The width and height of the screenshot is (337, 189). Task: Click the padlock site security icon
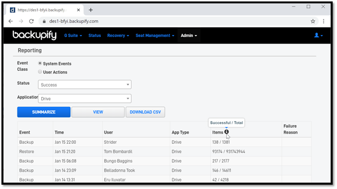(x=44, y=21)
